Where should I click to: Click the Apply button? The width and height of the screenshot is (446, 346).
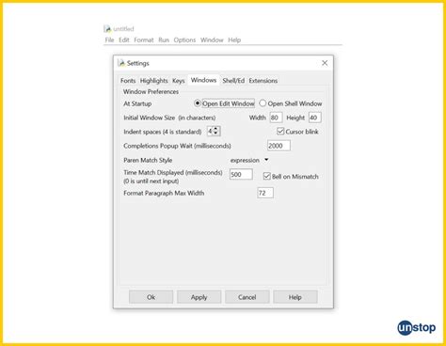tap(199, 297)
